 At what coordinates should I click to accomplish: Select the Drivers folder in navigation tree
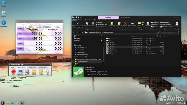click(79, 64)
